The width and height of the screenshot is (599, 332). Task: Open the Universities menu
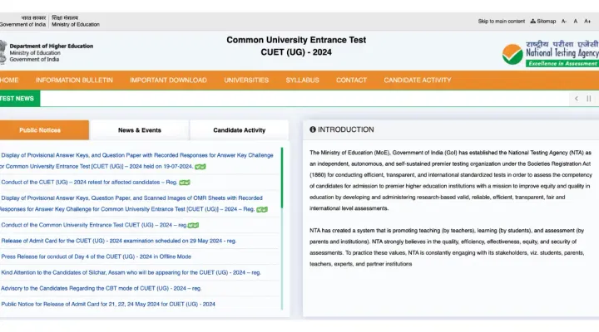click(246, 80)
